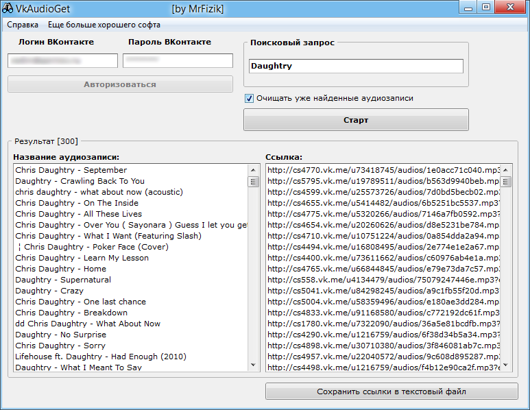Viewport: 530px width, 410px height.
Task: Select the cs5041.vk.me link row
Action: tap(383, 291)
